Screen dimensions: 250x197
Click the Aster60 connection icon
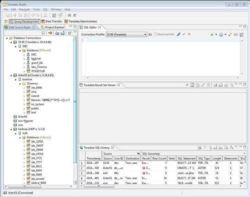pos(15,117)
